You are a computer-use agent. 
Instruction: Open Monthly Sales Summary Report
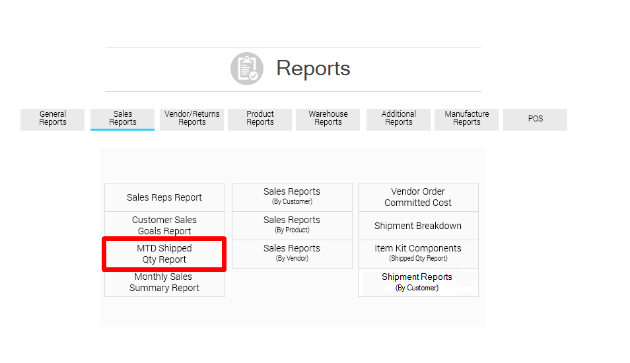click(x=164, y=282)
